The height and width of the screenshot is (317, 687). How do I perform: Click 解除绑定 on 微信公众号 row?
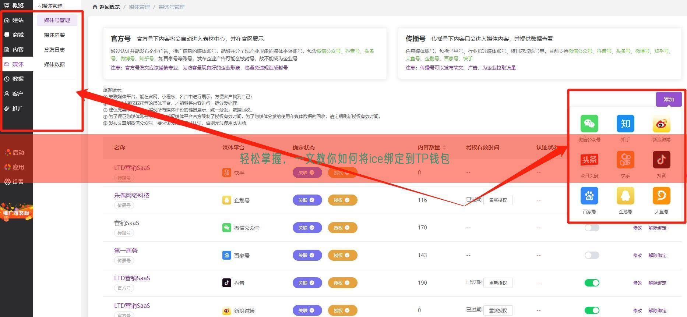click(657, 228)
